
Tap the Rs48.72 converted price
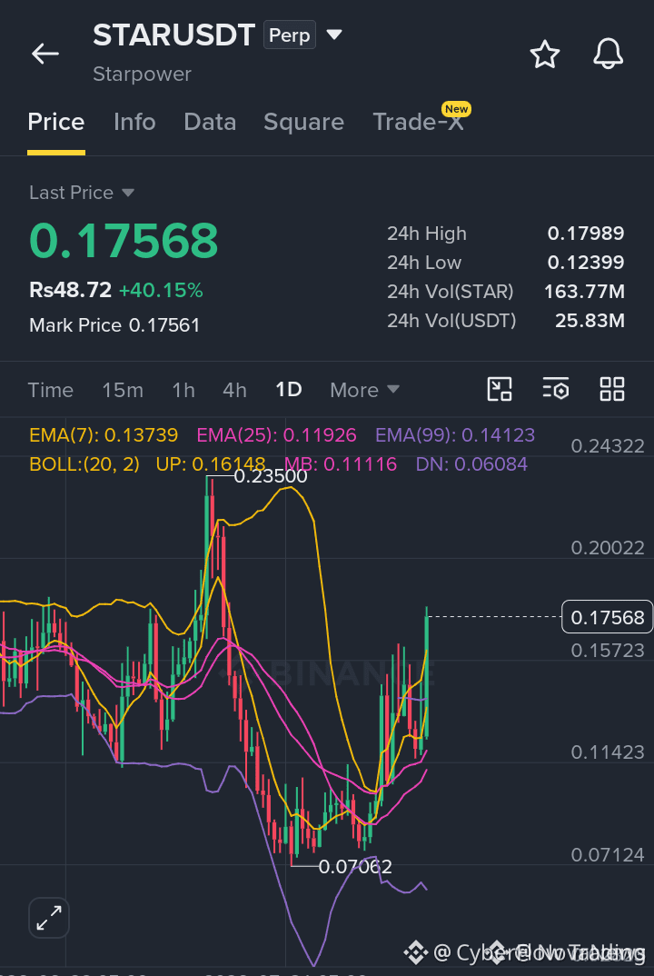(x=70, y=290)
